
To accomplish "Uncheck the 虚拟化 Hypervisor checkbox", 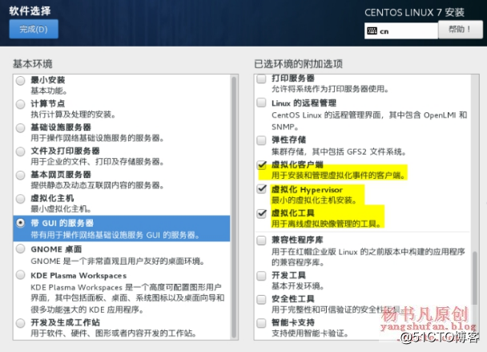I will pyautogui.click(x=262, y=188).
